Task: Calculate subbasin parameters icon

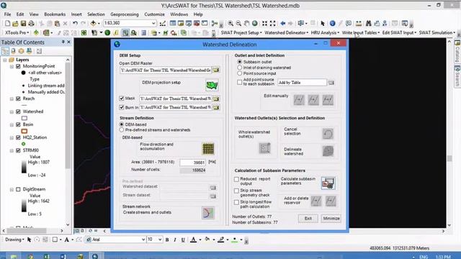Action: point(328,183)
